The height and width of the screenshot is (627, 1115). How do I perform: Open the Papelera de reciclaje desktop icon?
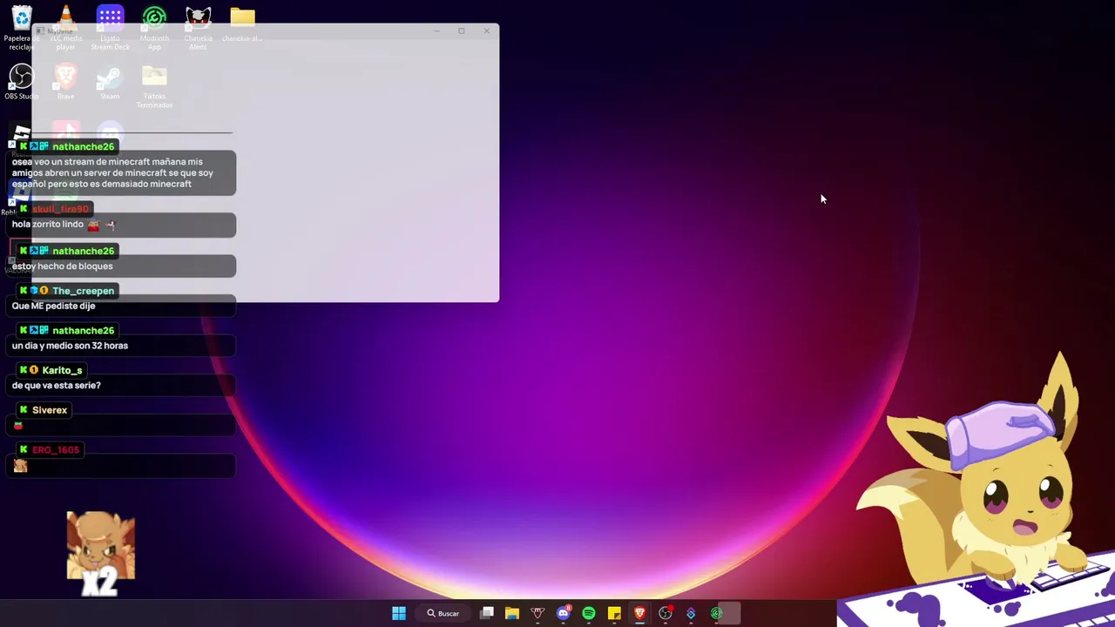[21, 26]
